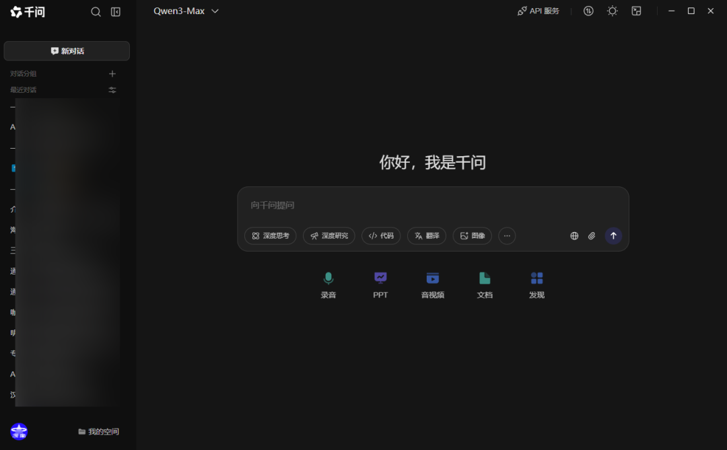Open the theme brightness settings icon

tap(612, 11)
